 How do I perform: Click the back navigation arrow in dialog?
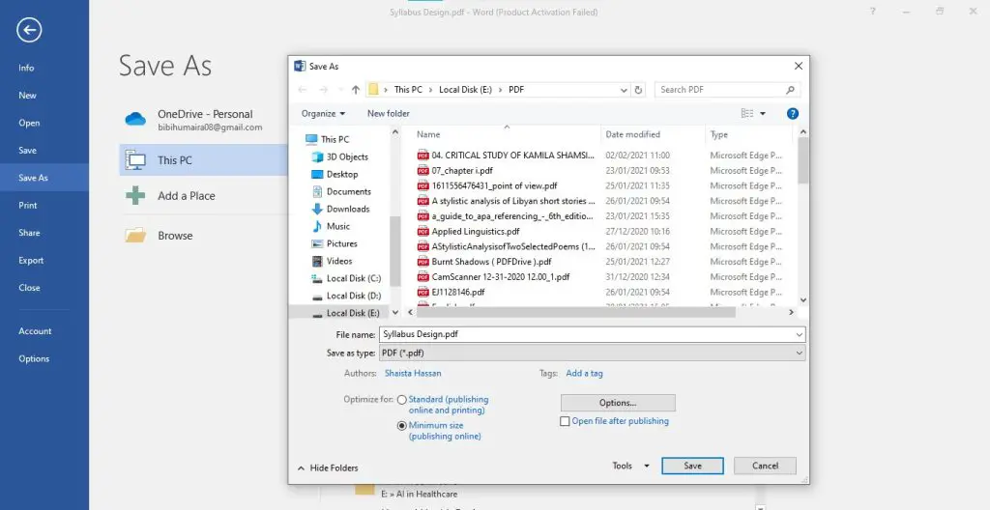tap(302, 90)
